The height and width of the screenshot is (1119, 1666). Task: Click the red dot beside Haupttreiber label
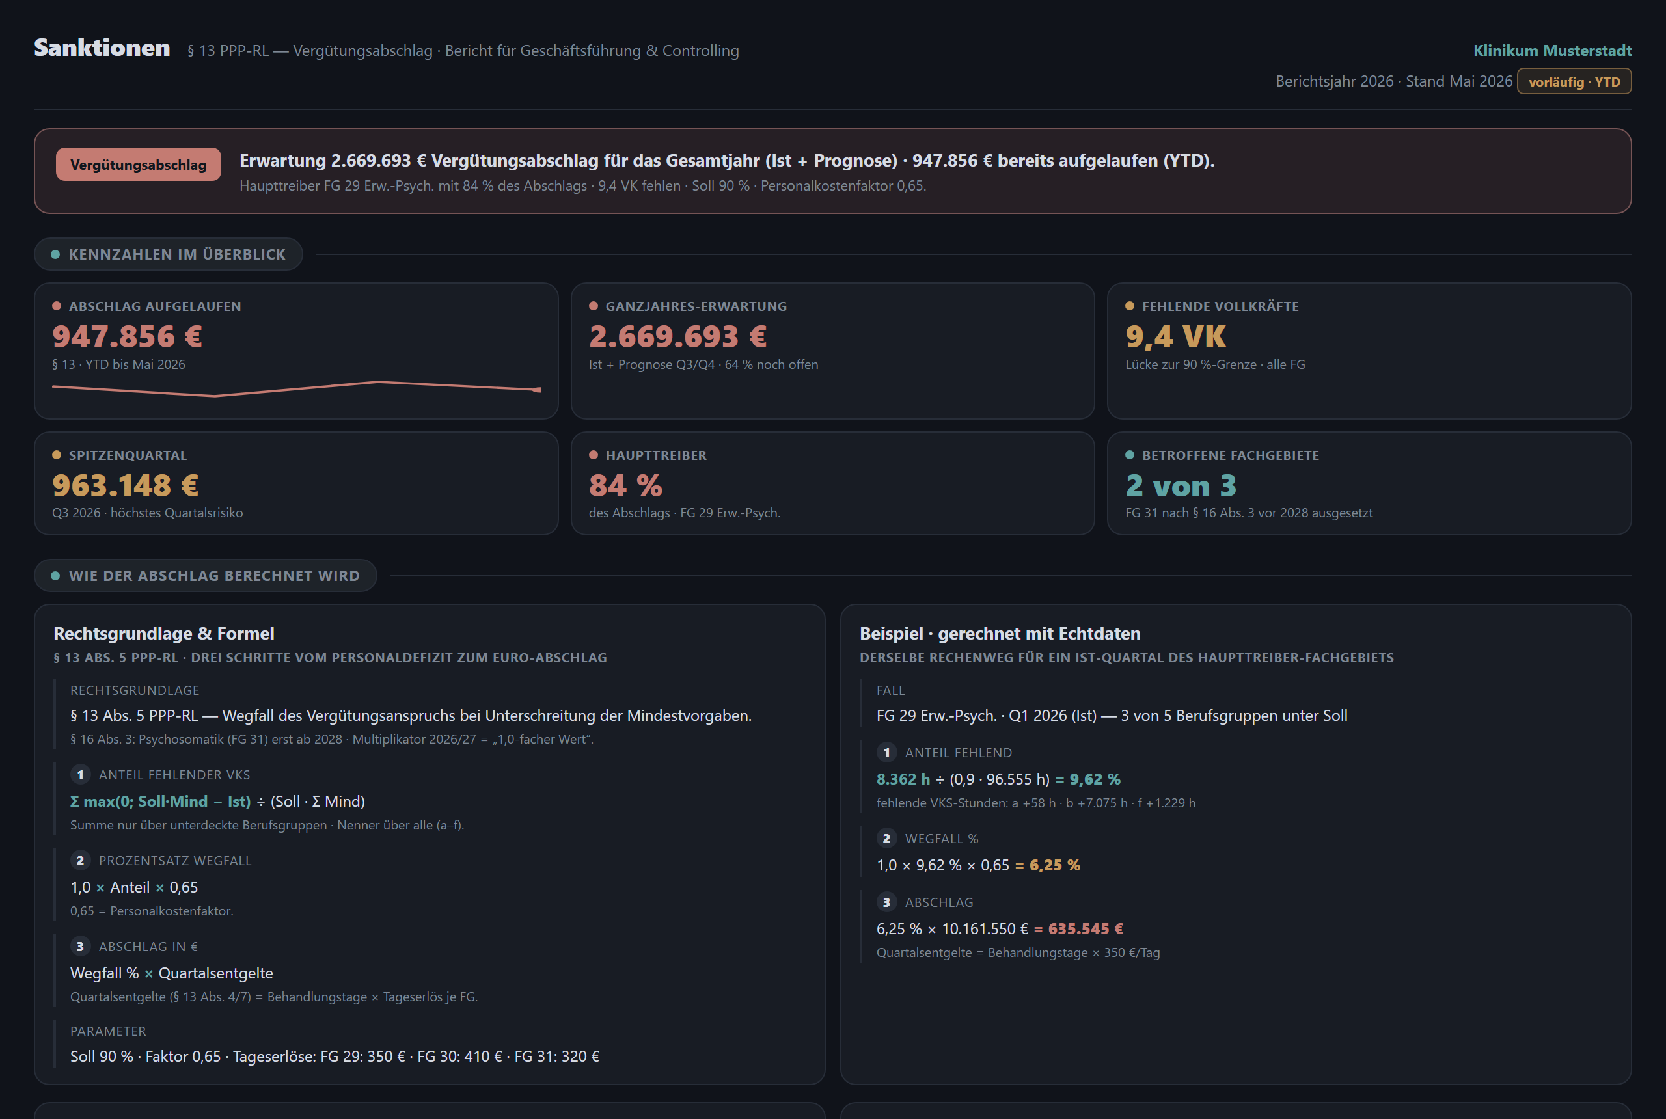tap(593, 455)
